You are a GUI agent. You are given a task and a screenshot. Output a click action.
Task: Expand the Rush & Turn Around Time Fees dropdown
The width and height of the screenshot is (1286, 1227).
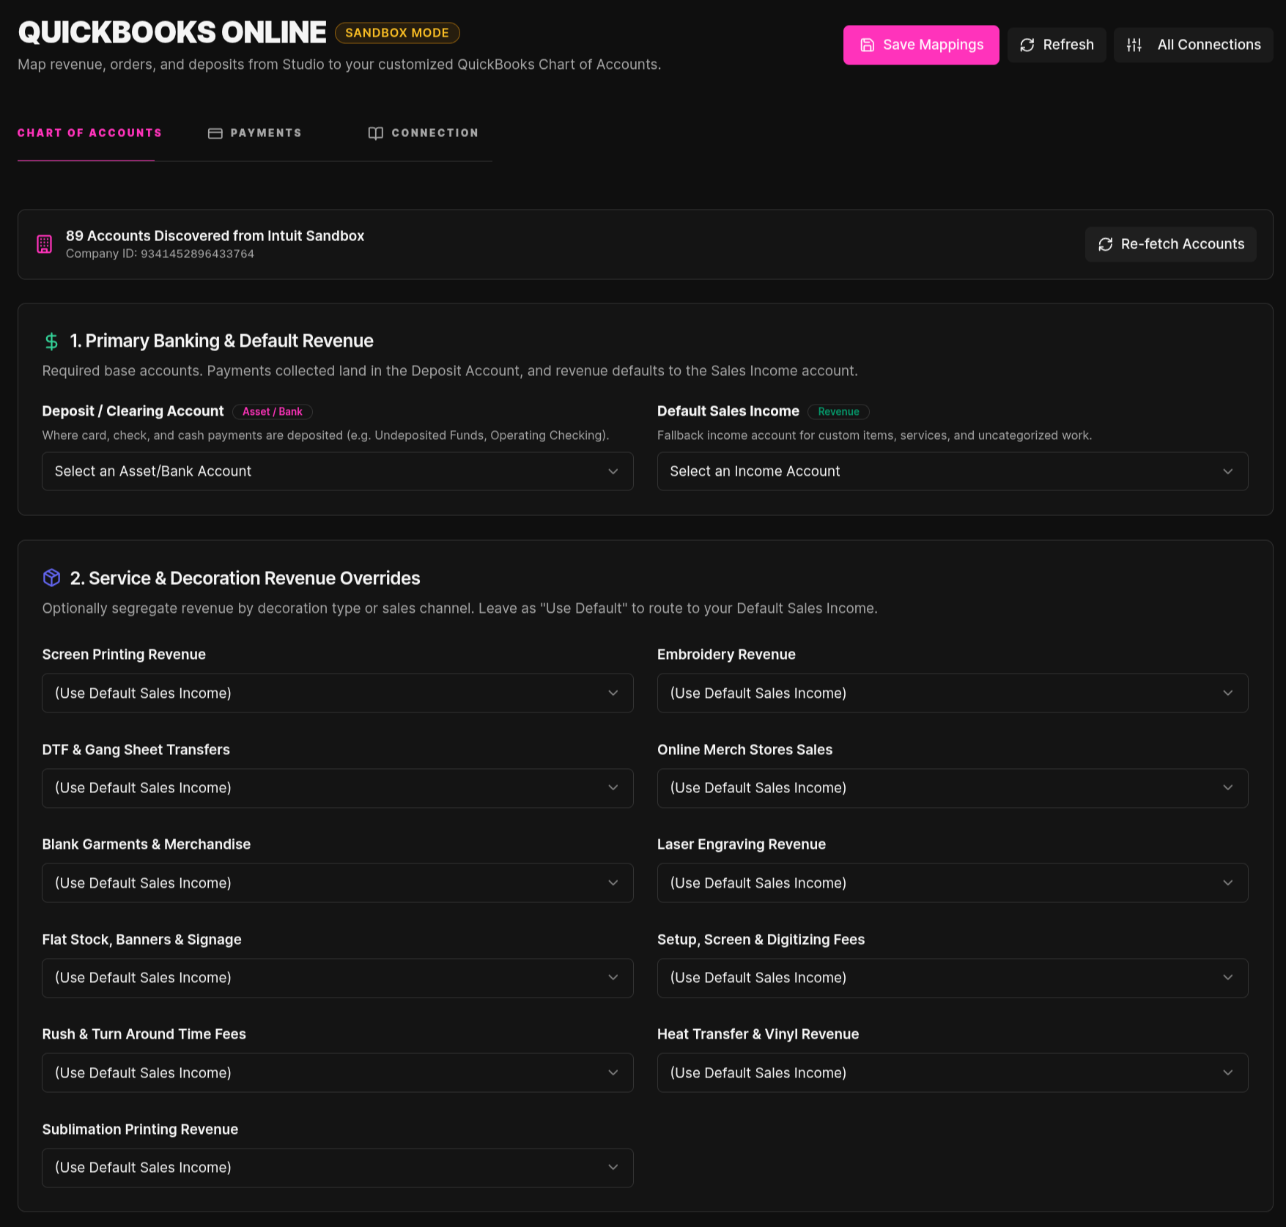point(337,1072)
